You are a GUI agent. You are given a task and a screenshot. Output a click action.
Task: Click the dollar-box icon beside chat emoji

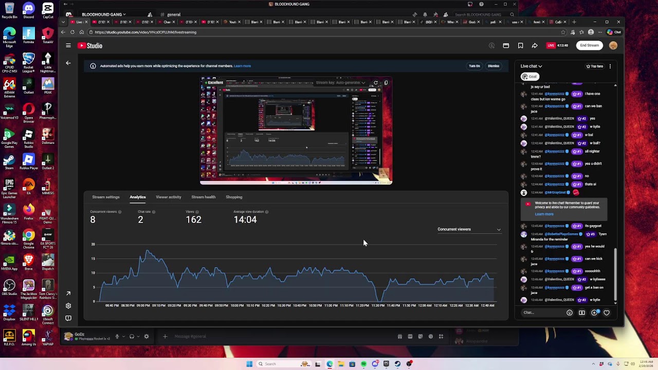click(582, 312)
